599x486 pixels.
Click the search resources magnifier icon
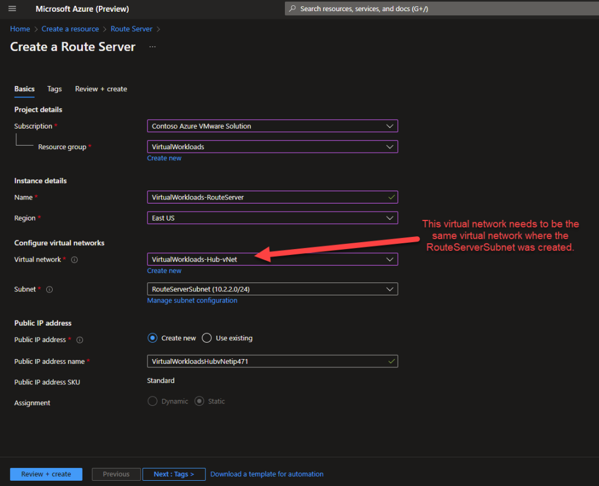[292, 8]
